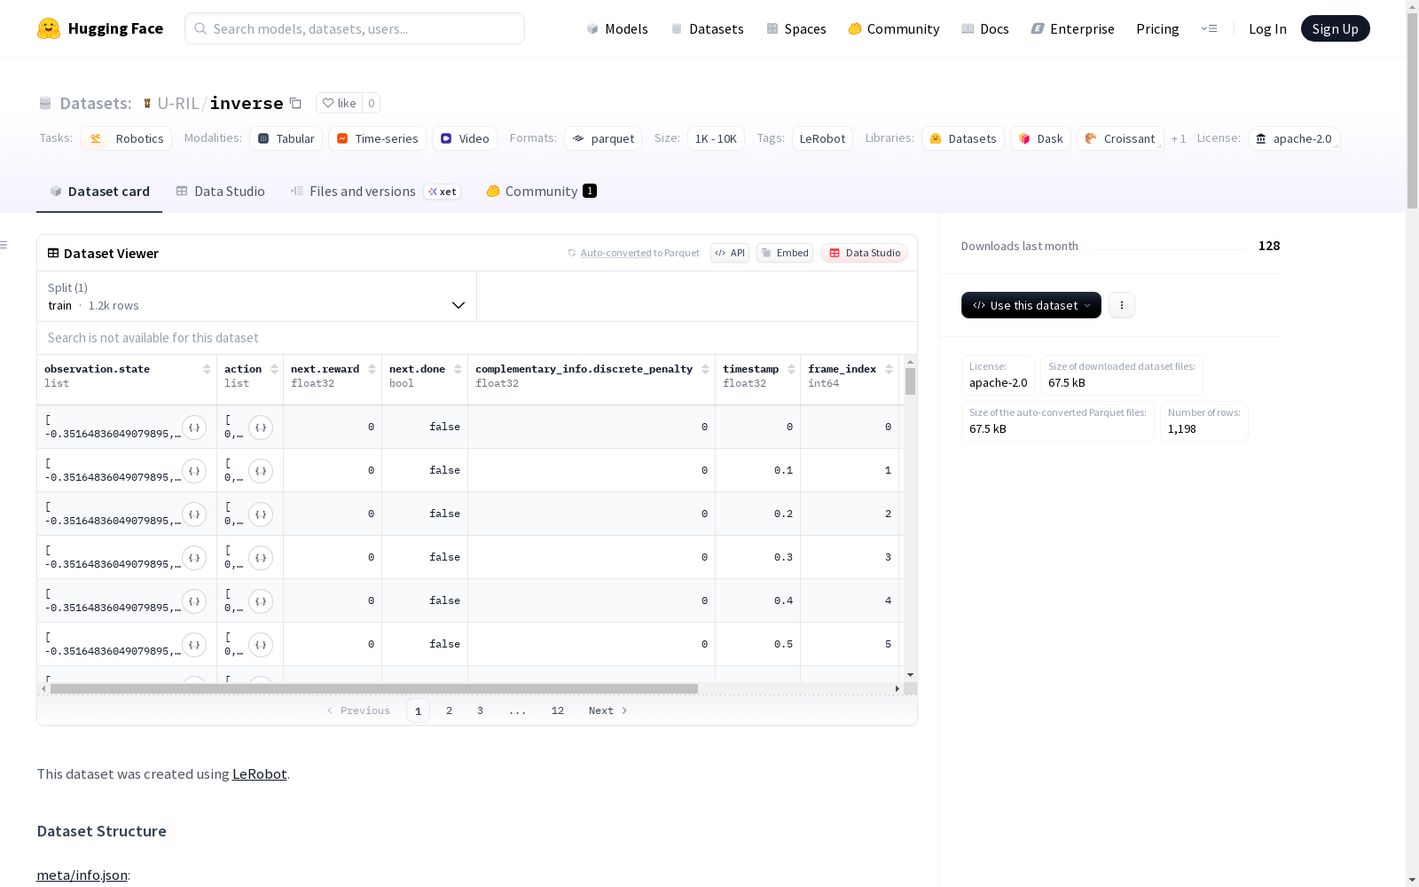This screenshot has width=1419, height=887.
Task: Sort by the timestamp column
Action: point(791,369)
